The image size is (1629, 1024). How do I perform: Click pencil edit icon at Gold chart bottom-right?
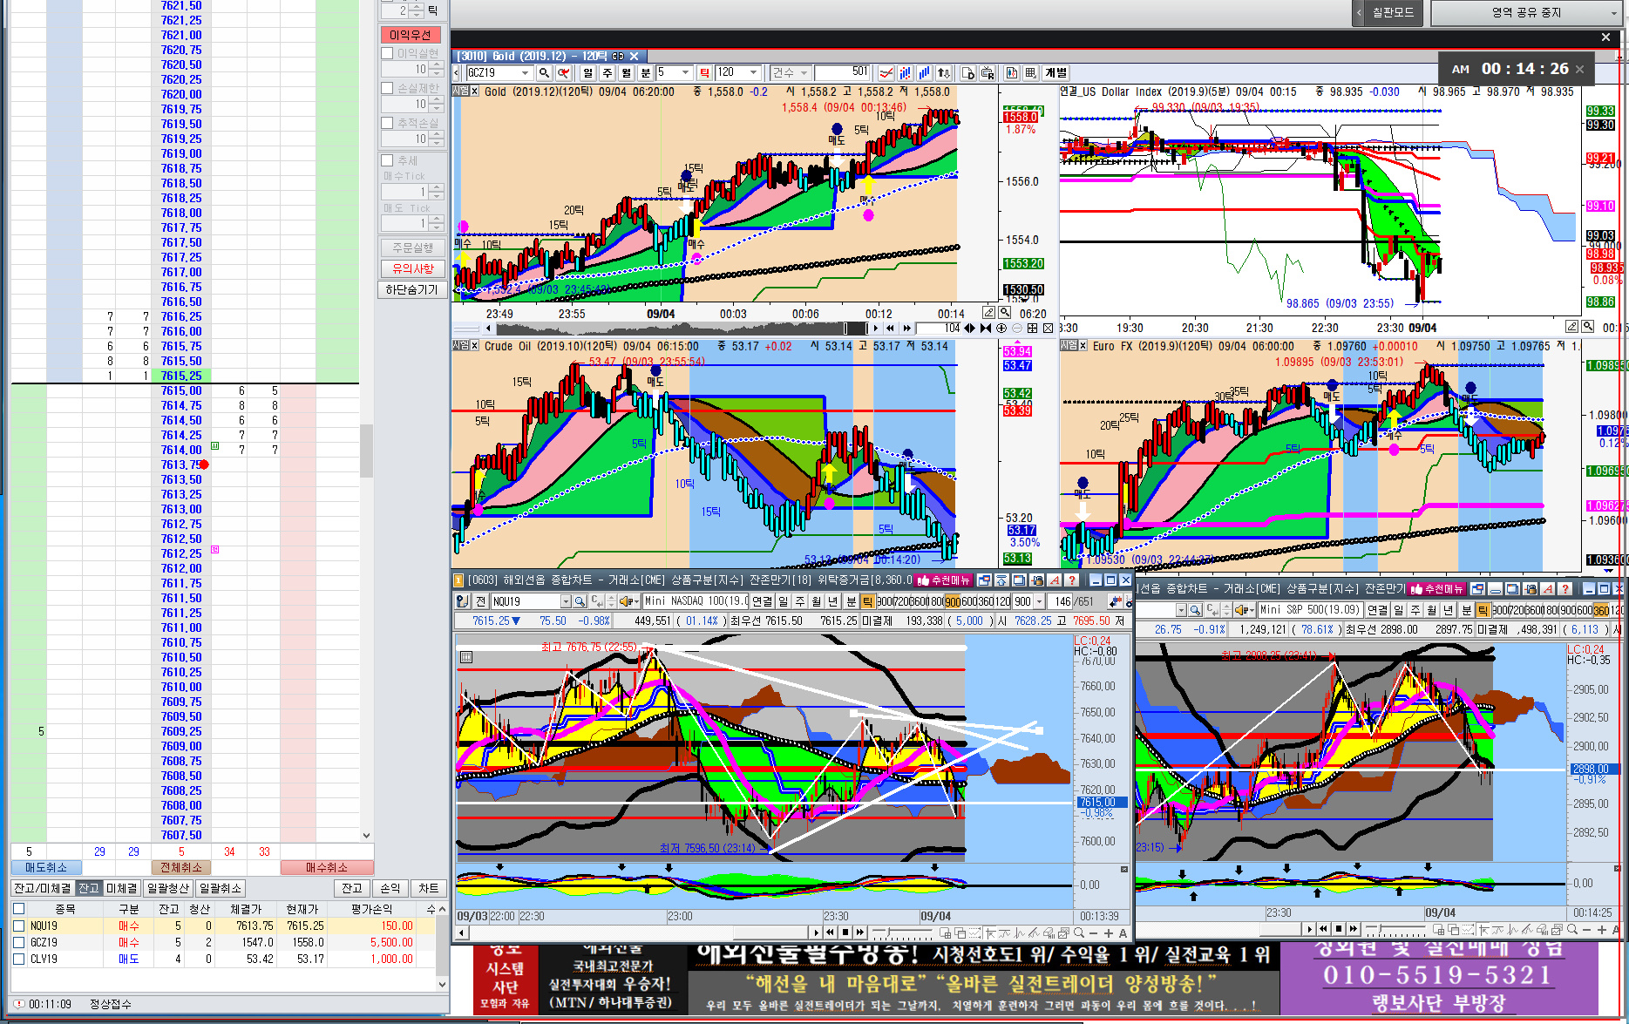tap(988, 312)
